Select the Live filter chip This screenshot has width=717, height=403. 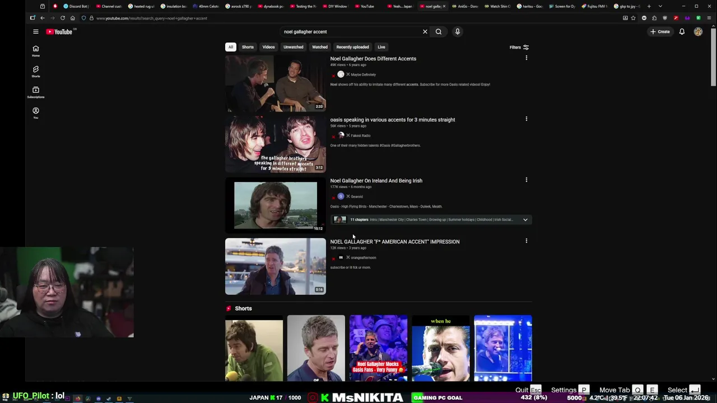381,47
